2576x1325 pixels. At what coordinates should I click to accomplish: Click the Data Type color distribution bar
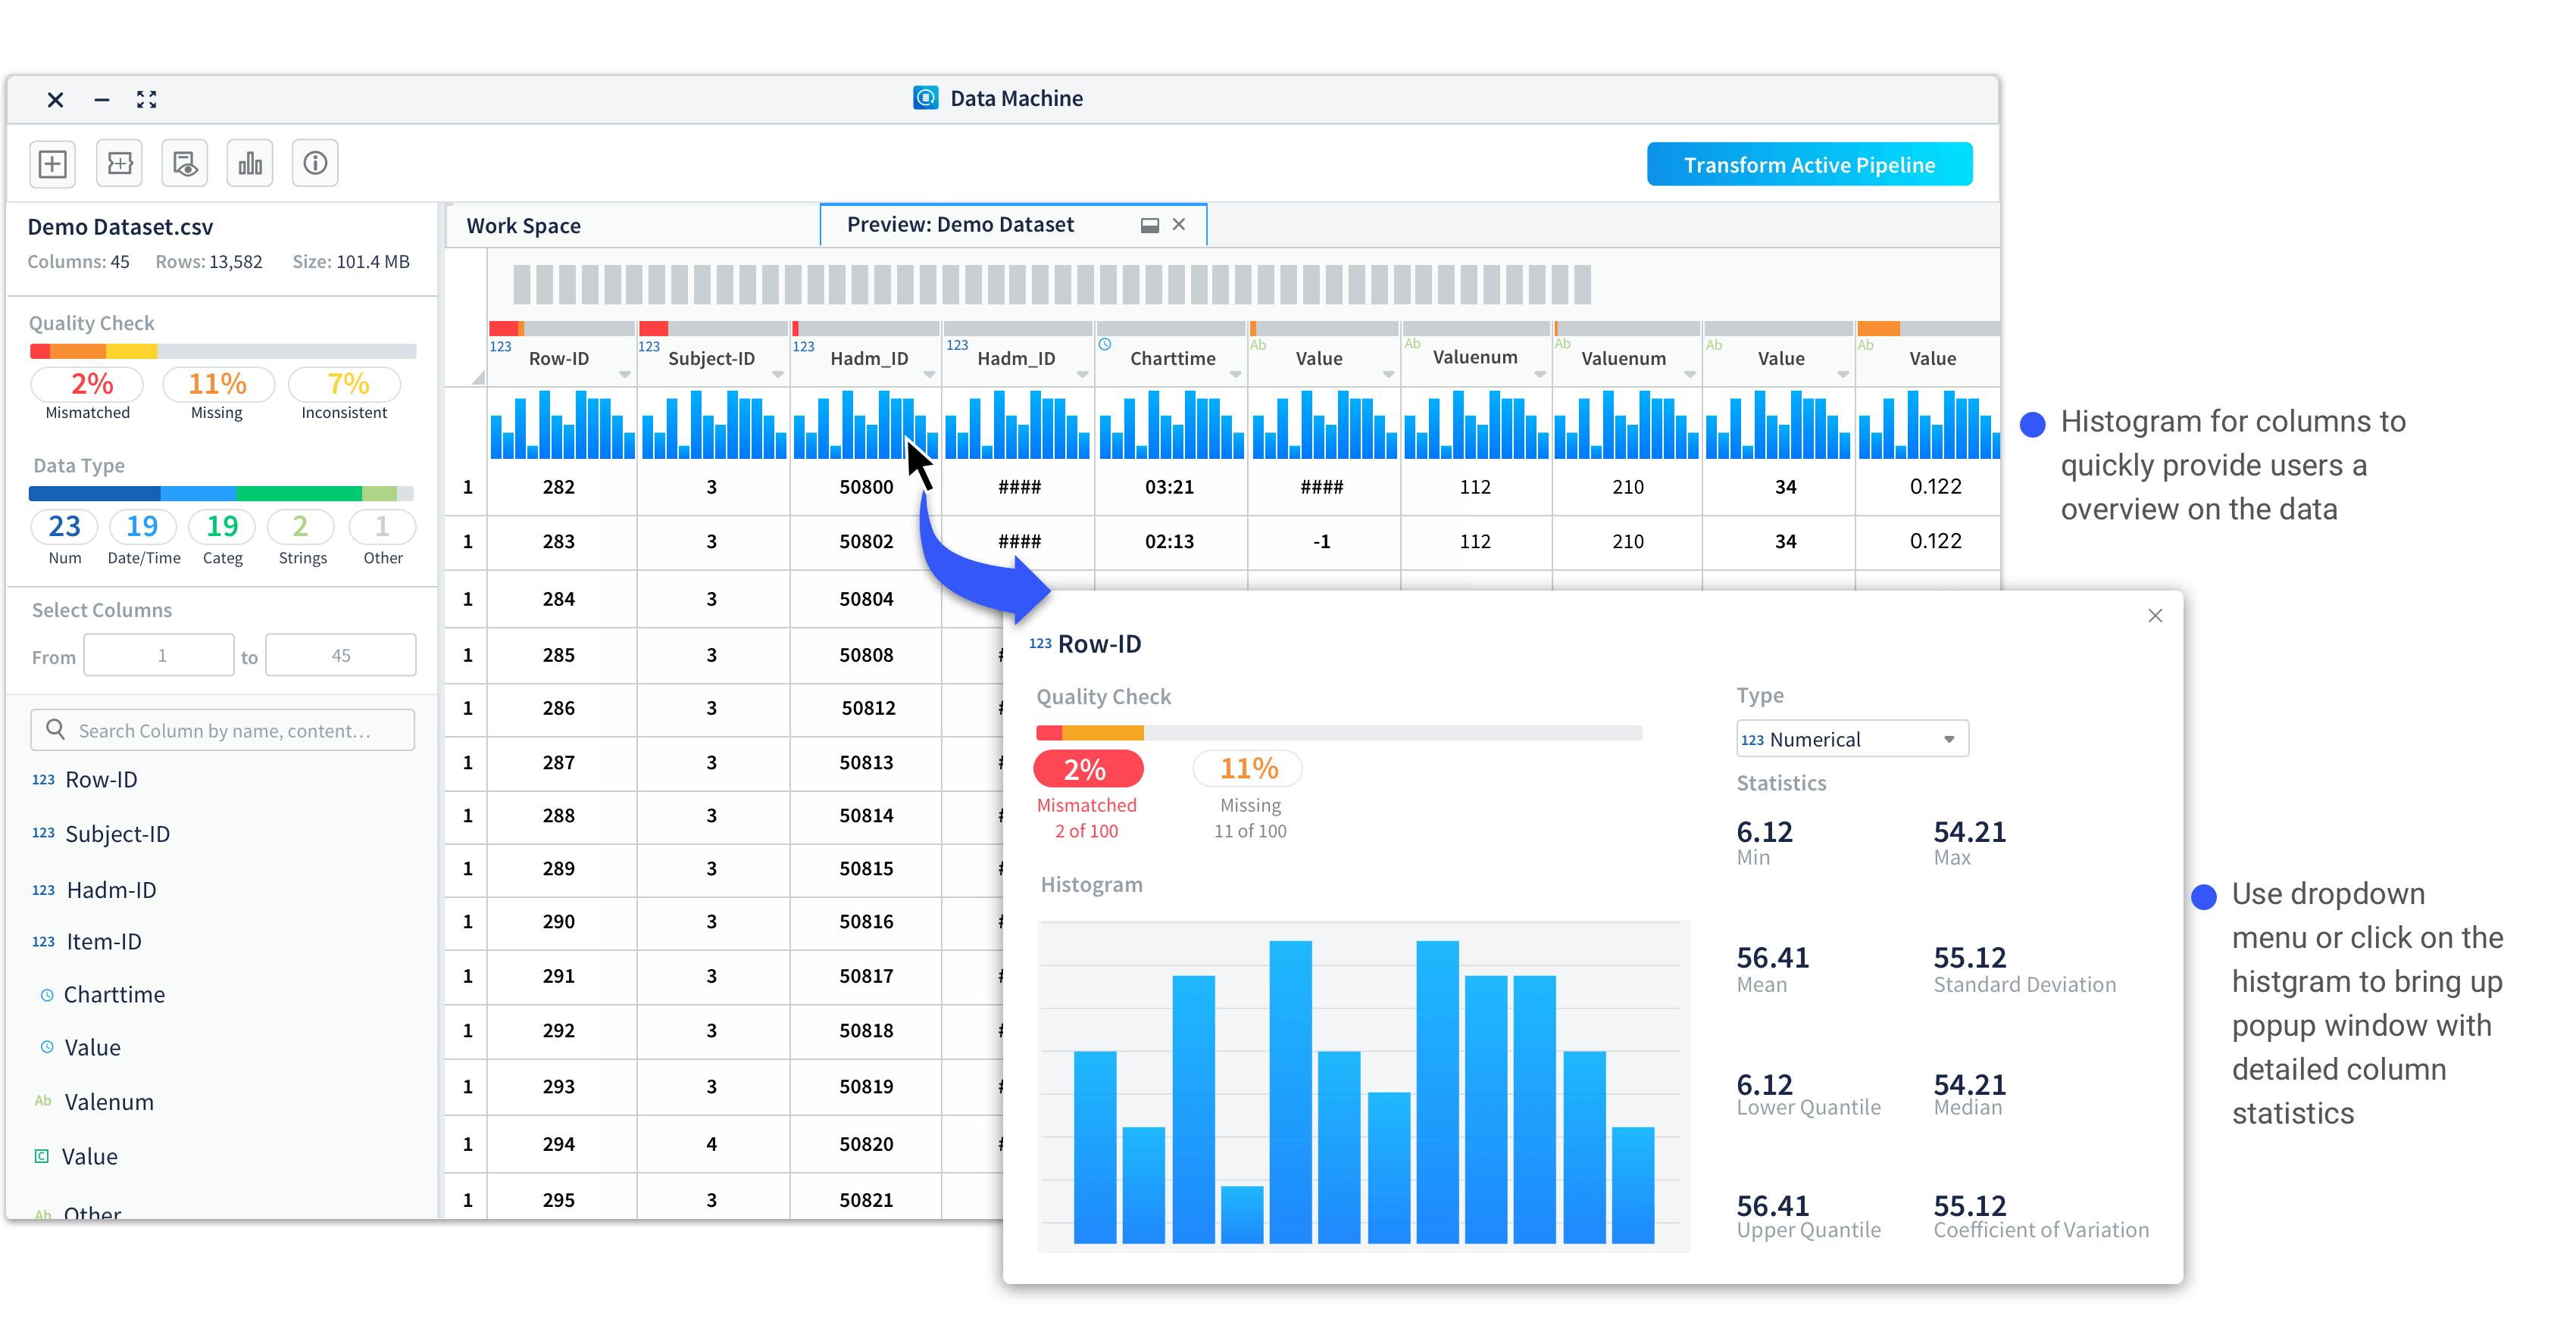[x=221, y=493]
